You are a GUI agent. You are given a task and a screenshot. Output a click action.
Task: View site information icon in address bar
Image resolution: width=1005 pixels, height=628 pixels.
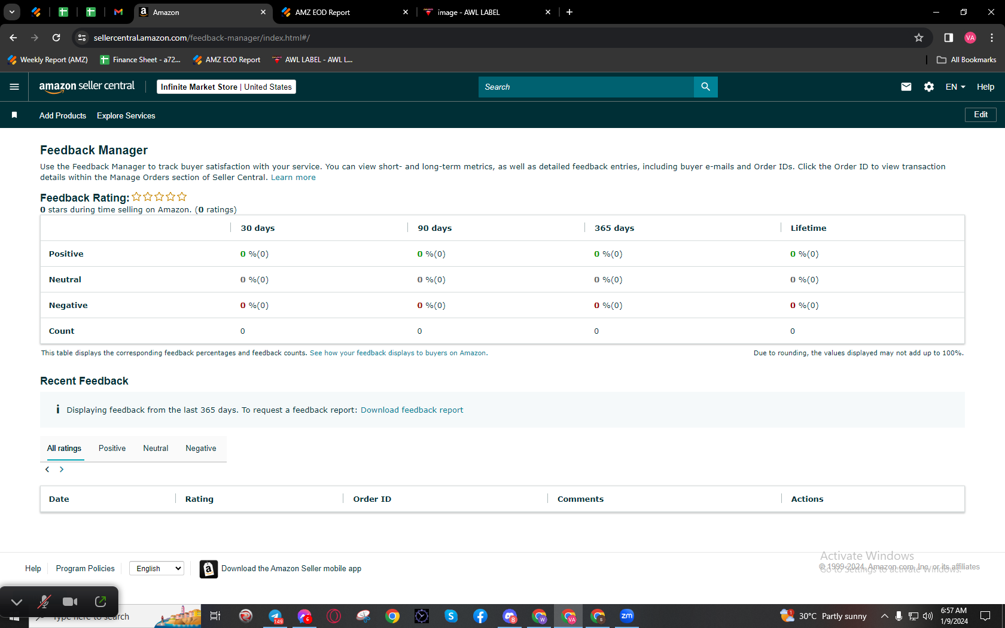coord(82,38)
